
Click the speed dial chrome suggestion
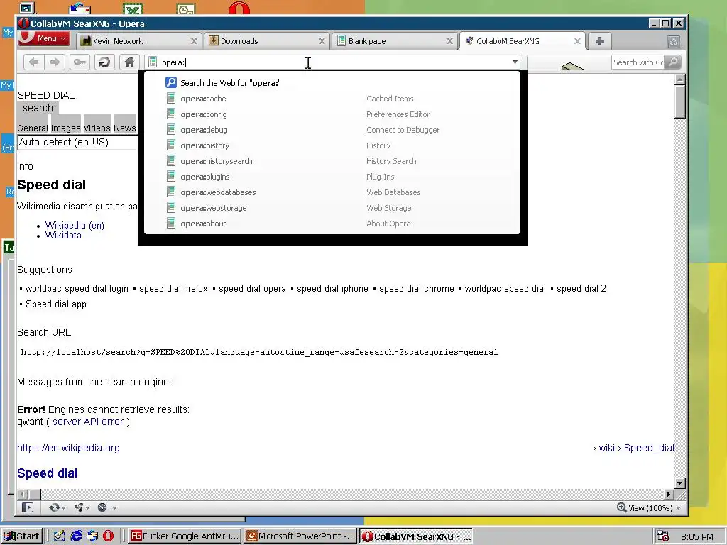point(416,289)
